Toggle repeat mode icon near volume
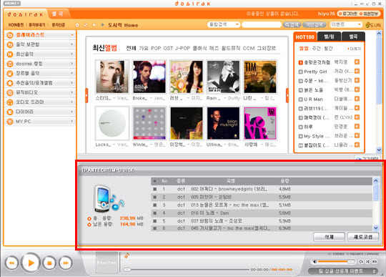Image resolution: width=386 pixels, height=277 pixels. [361, 261]
